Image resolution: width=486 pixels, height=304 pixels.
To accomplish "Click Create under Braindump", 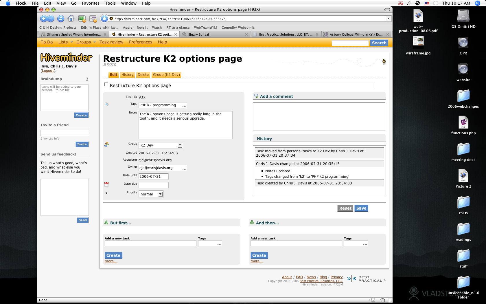I will 81,115.
